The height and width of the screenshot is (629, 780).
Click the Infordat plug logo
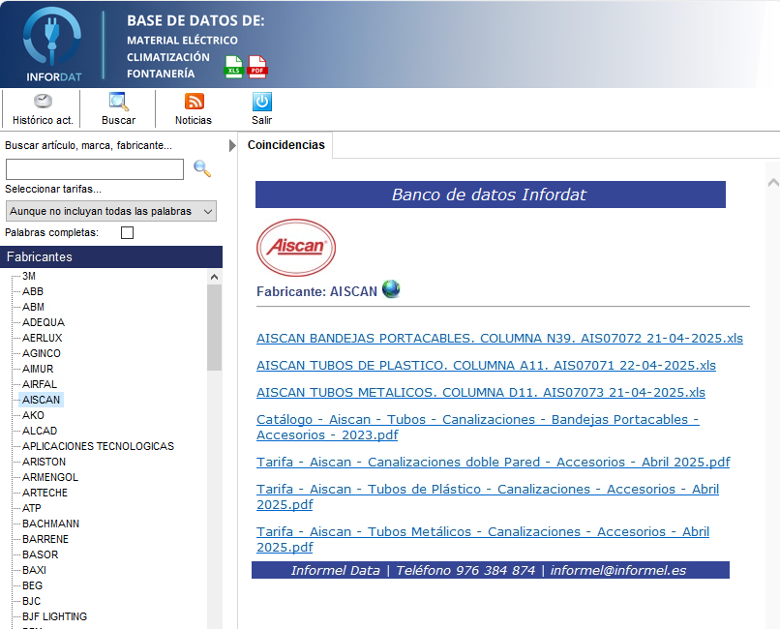pyautogui.click(x=52, y=44)
